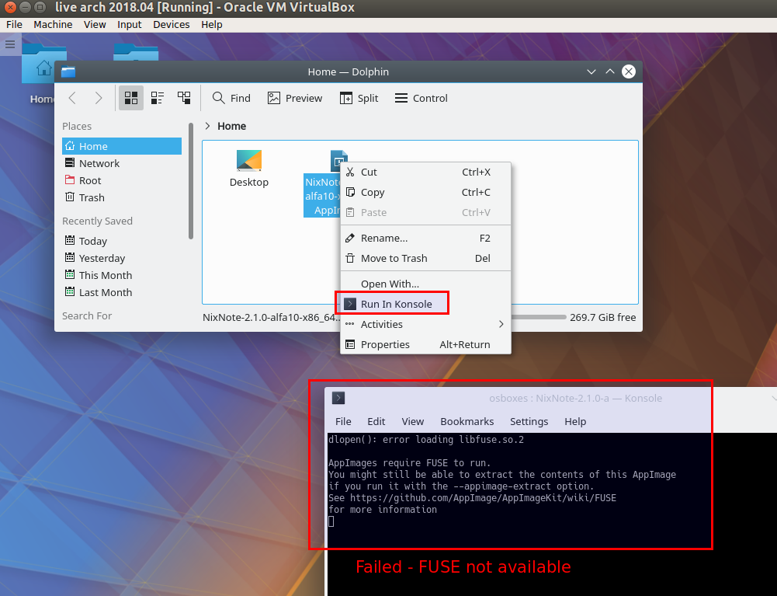
Task: Toggle Split view in Dolphin toolbar
Action: click(x=359, y=98)
